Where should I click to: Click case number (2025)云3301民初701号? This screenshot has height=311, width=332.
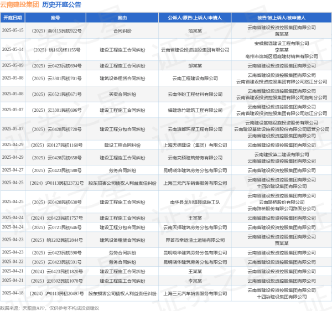(x=57, y=79)
